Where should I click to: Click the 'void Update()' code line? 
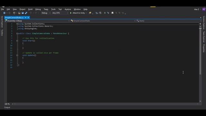tap(29, 55)
